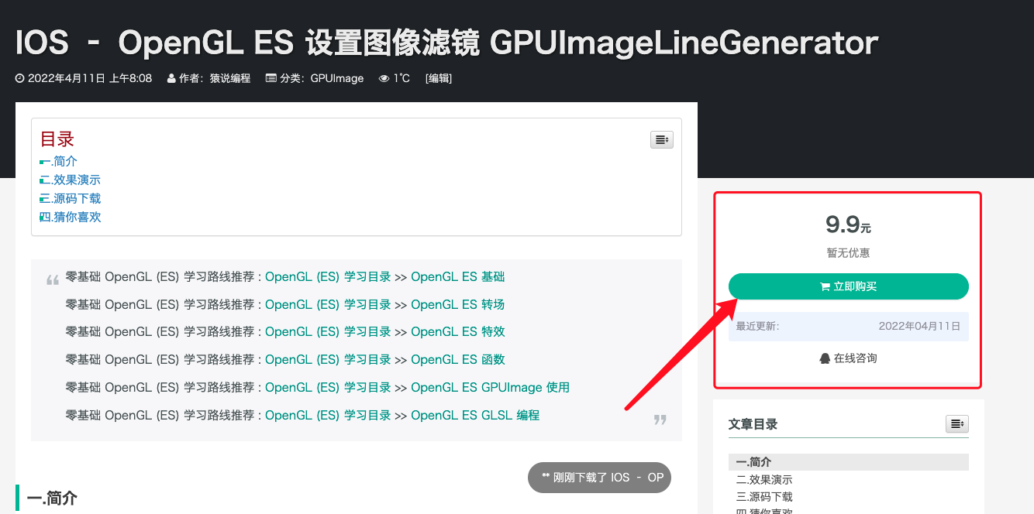Open the OpenGL ES 基础 link

tap(457, 276)
